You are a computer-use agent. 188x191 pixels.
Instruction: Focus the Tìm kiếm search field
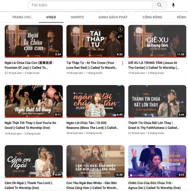click(x=90, y=5)
